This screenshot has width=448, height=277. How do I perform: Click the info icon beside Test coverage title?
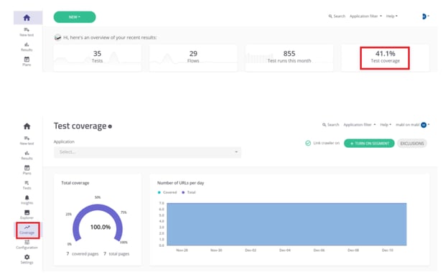coord(110,126)
